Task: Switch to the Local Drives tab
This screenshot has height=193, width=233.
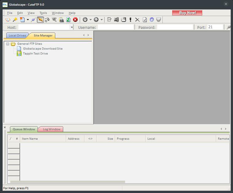Action: pyautogui.click(x=17, y=35)
